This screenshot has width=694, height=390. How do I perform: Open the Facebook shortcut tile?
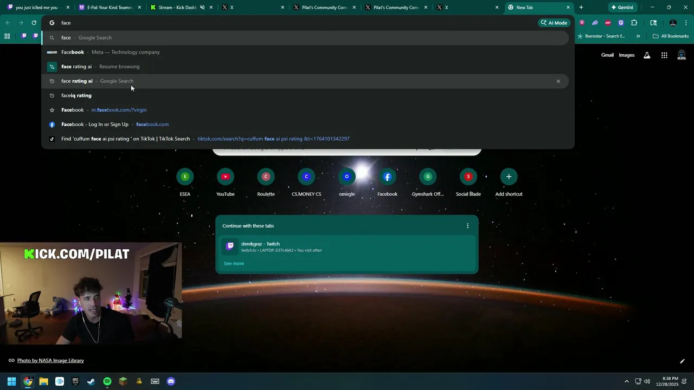tap(387, 183)
